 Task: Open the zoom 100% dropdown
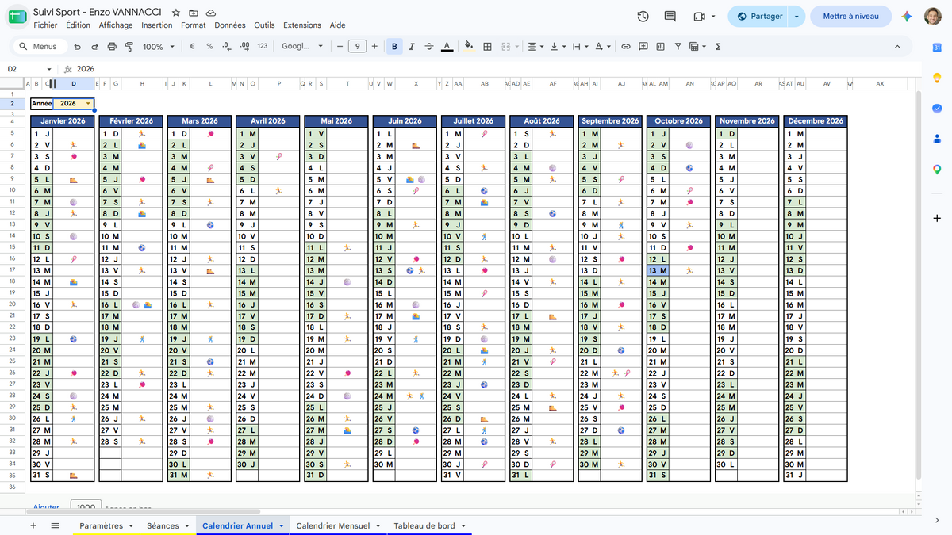point(159,47)
